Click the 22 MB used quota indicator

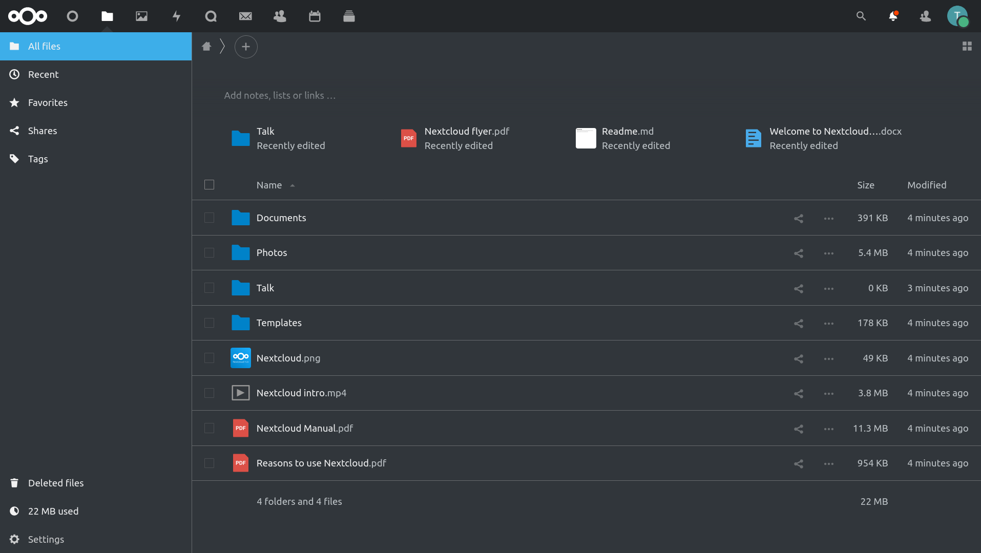coord(96,511)
